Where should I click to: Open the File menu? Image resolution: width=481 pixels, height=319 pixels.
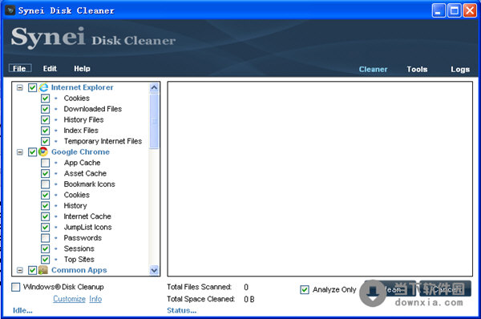pyautogui.click(x=20, y=68)
